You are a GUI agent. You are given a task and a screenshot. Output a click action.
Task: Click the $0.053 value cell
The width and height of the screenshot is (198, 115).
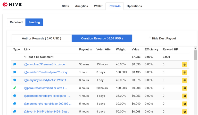point(136,96)
